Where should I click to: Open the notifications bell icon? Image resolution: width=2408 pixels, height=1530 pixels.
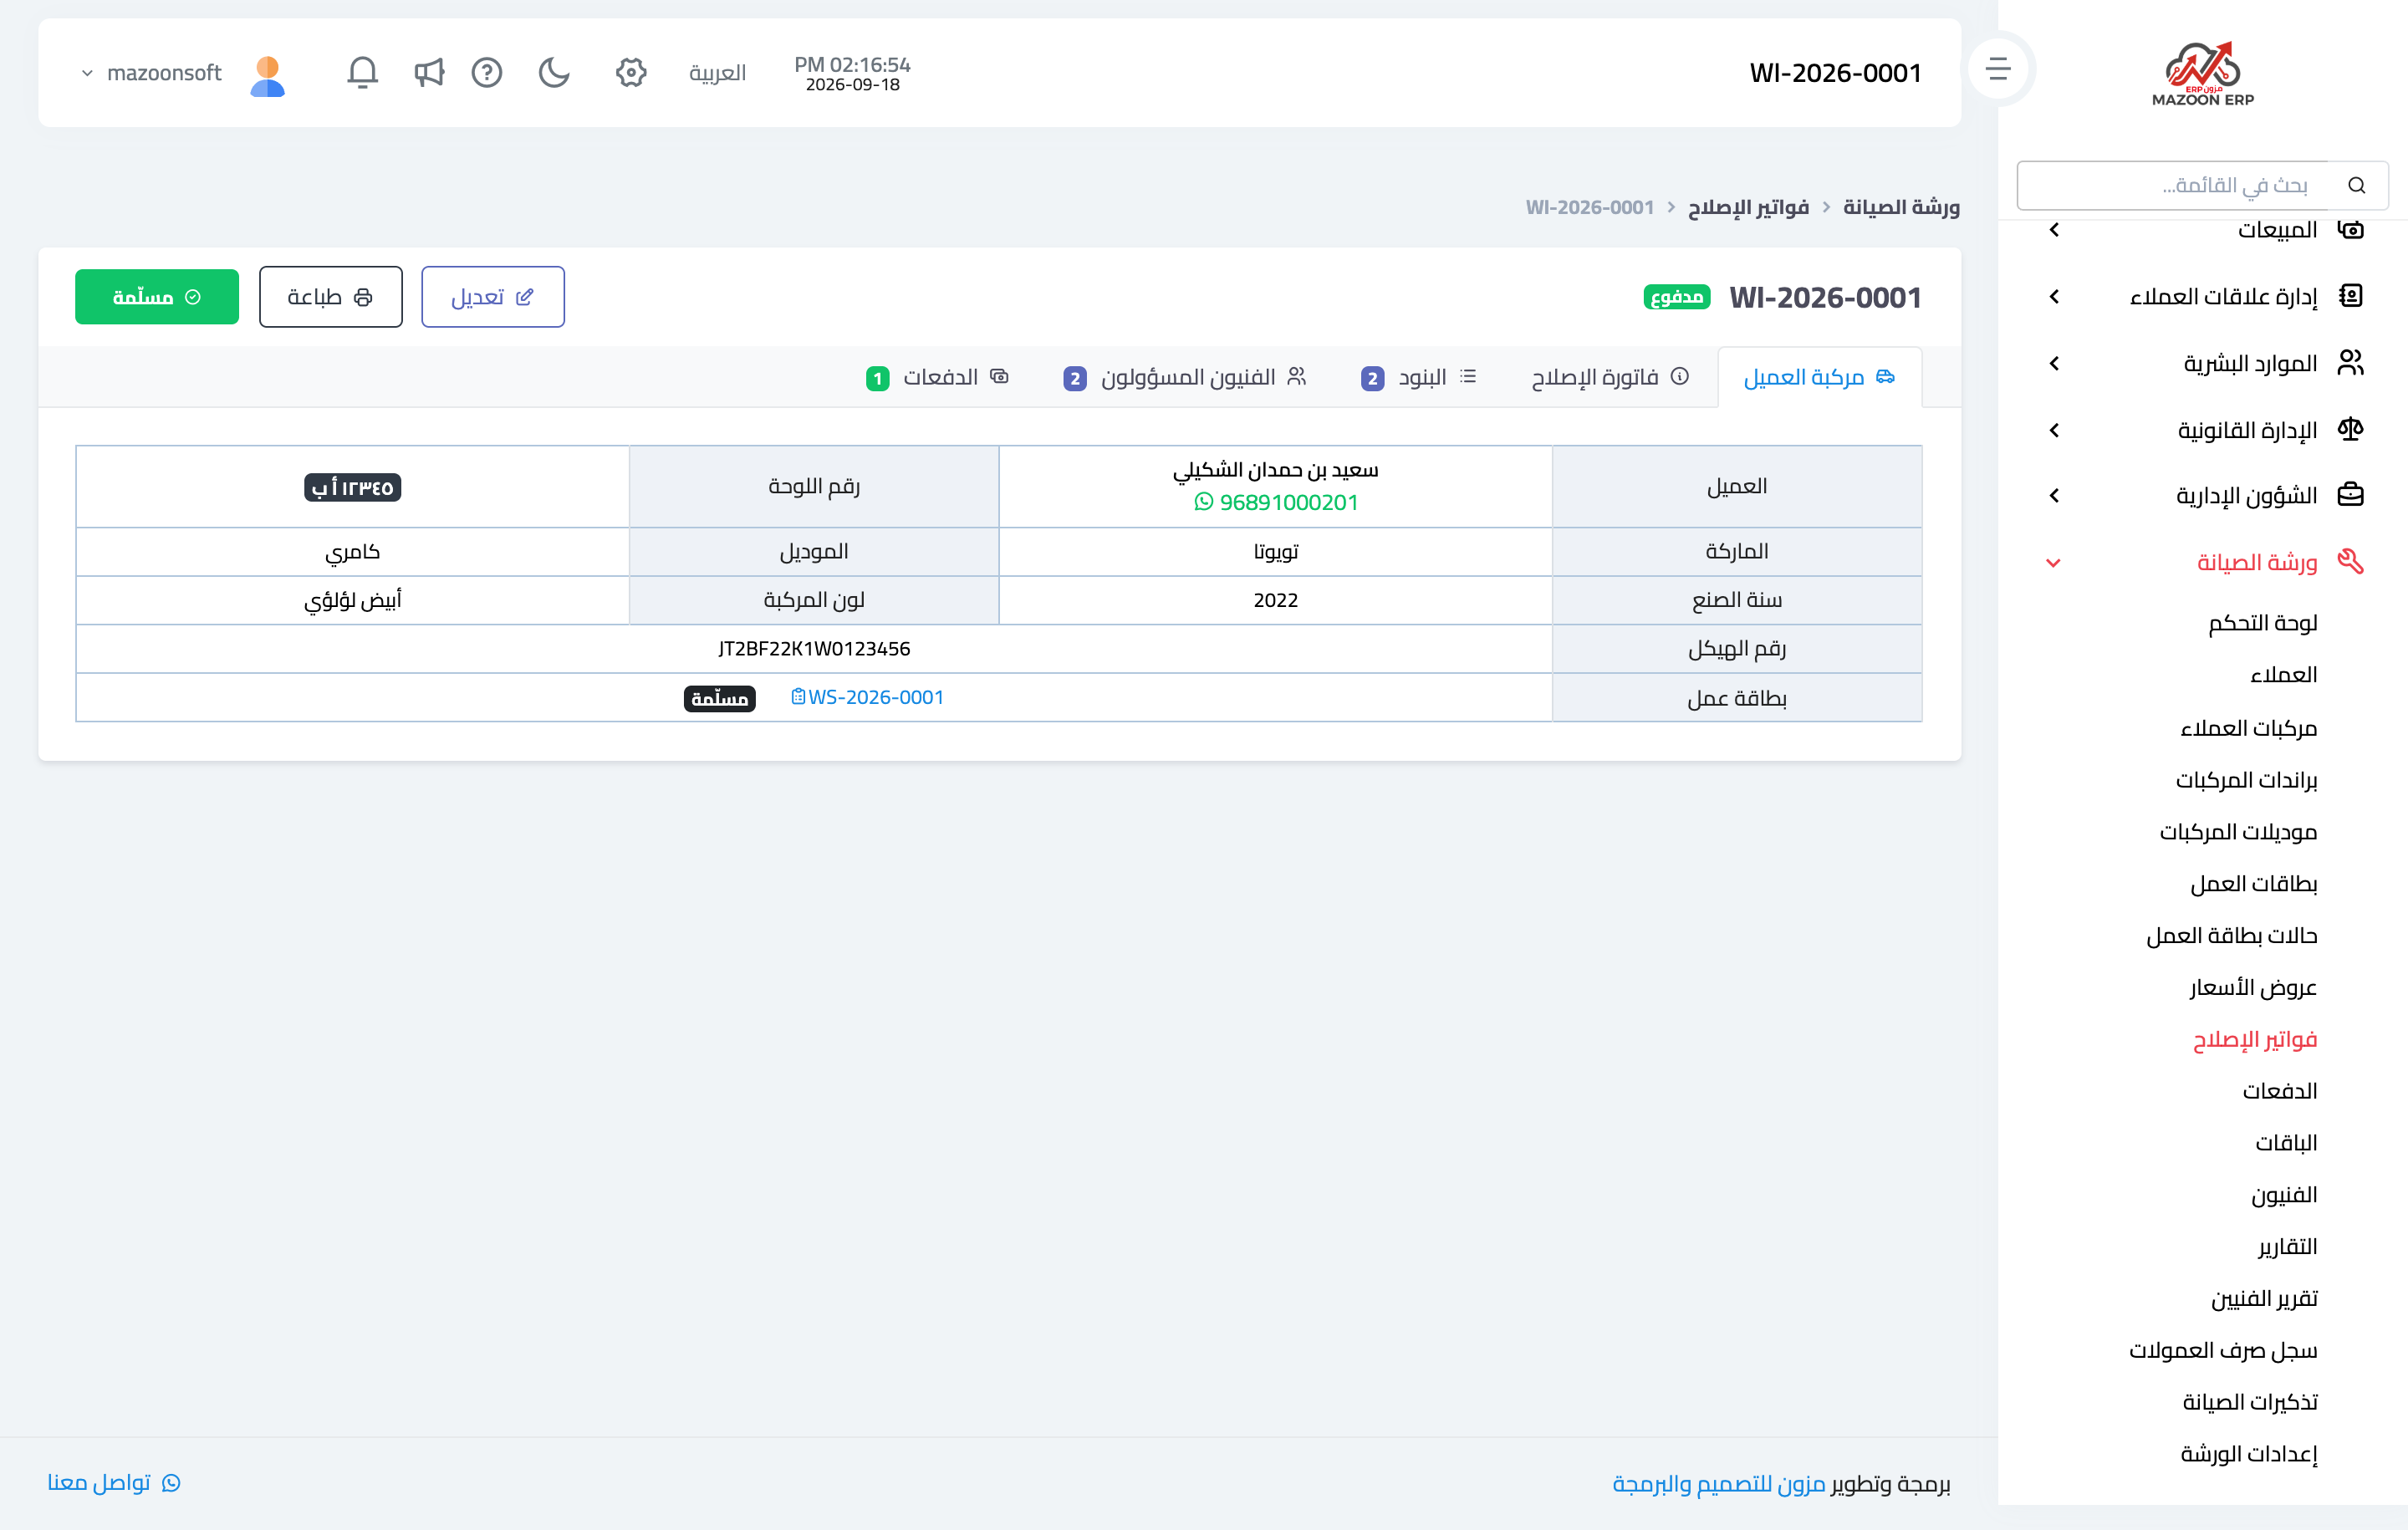point(362,72)
